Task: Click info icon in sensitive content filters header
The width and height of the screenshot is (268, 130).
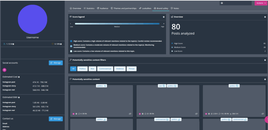Action: pos(265,60)
